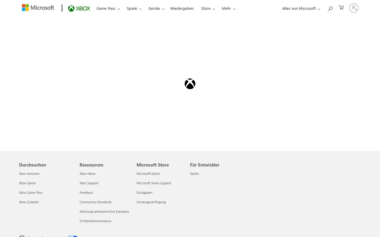Open the search magnifier icon
380x237 pixels.
[330, 9]
